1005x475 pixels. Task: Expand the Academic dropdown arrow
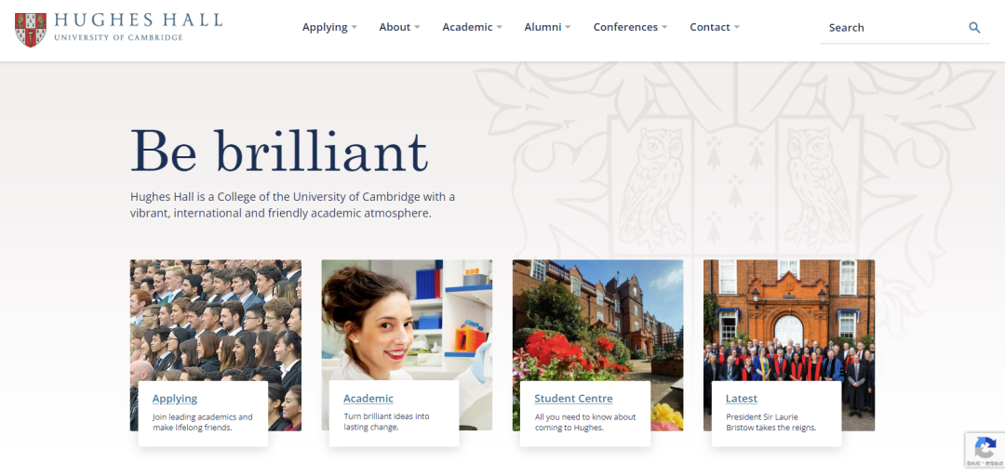click(x=500, y=28)
